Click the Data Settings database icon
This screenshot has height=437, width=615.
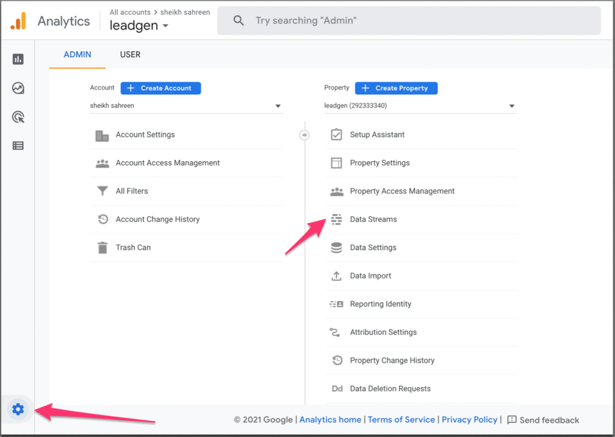click(x=336, y=248)
